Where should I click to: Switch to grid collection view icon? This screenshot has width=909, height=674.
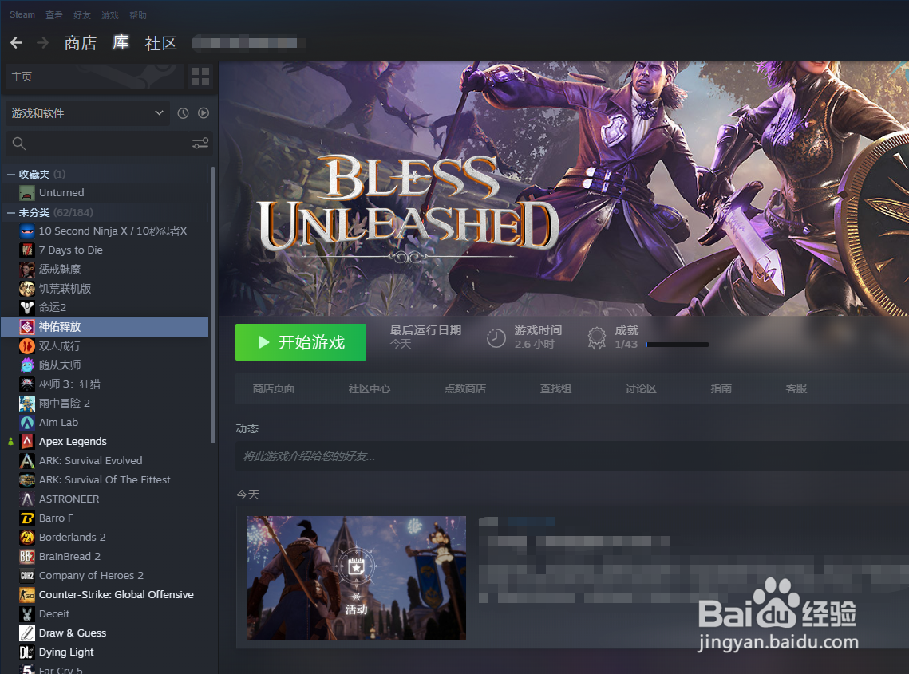point(200,77)
